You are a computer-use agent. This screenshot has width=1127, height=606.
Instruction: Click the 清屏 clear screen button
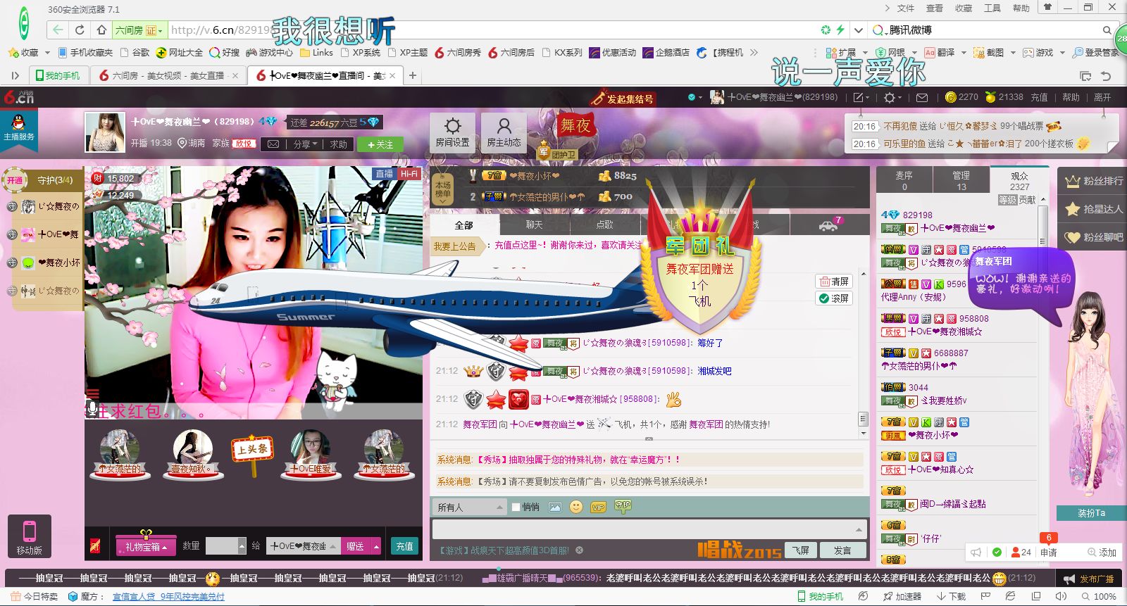pos(834,281)
